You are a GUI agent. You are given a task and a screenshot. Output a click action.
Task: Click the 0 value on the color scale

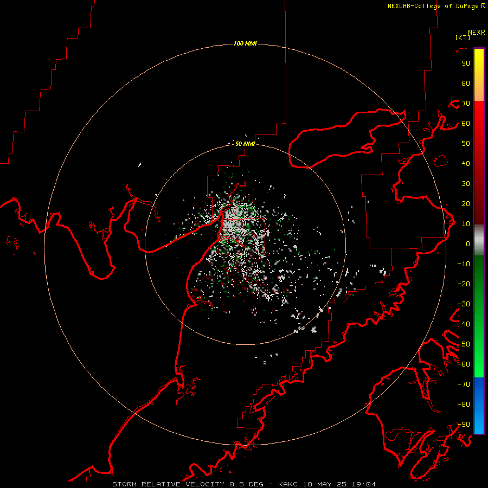pyautogui.click(x=468, y=244)
